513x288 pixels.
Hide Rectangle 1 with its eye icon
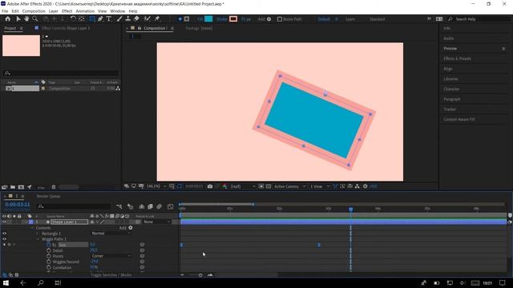coord(4,234)
